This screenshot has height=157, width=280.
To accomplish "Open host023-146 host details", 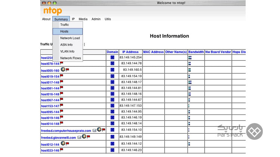I will click(x=50, y=150).
